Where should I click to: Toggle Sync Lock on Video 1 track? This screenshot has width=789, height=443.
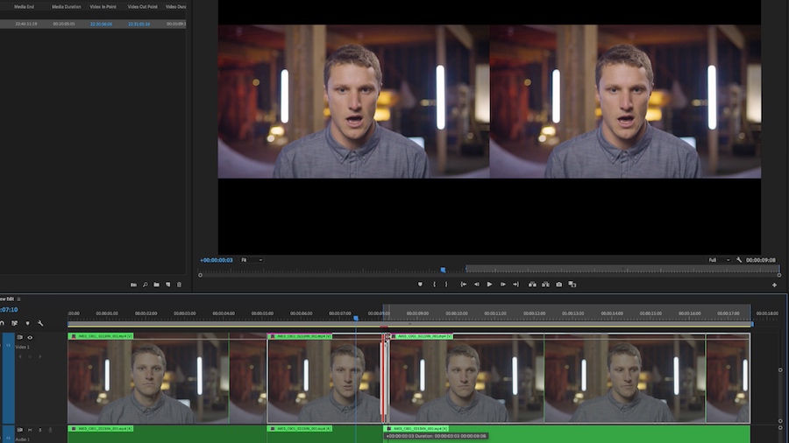19,338
